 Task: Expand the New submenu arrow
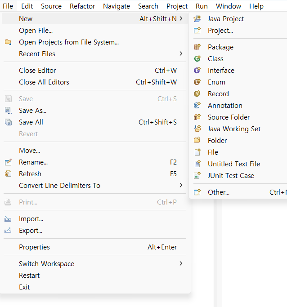pyautogui.click(x=181, y=18)
